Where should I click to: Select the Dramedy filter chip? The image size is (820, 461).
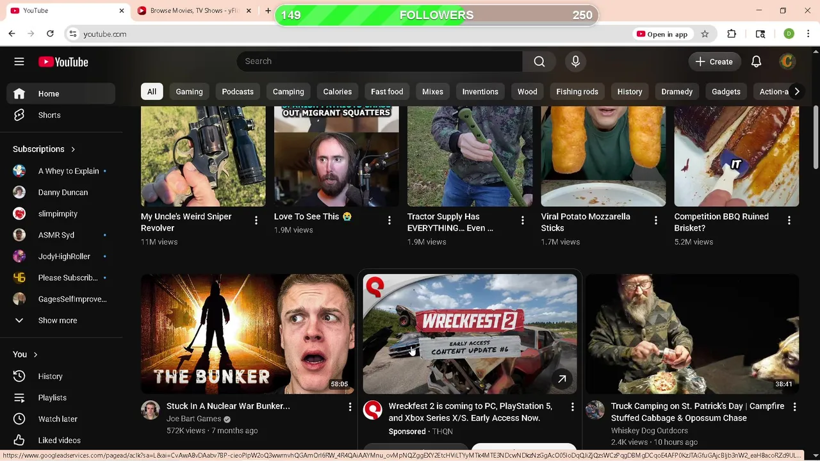[x=677, y=92]
